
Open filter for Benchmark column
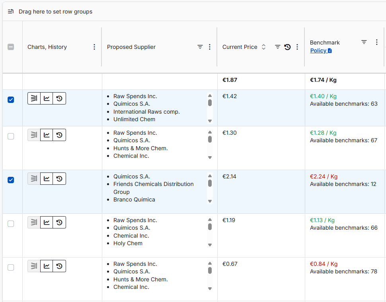tap(364, 42)
